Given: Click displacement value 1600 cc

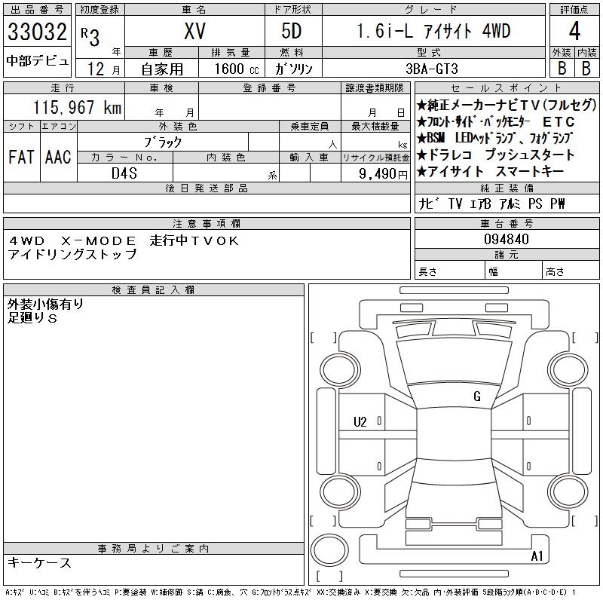Looking at the screenshot, I should tap(237, 69).
